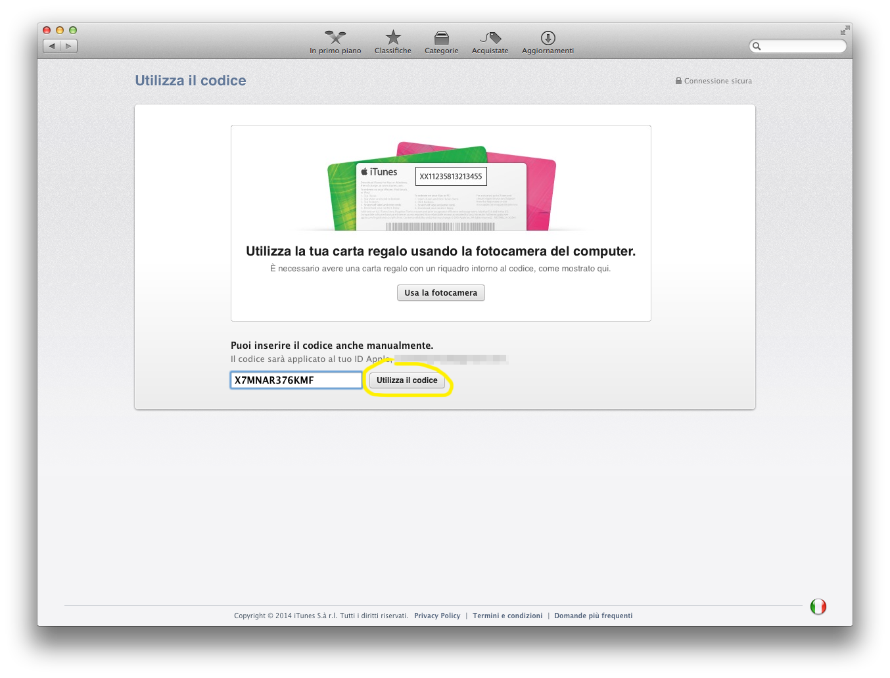Open Classifiche star icon tab
Screen dimensions: 890x678
tap(393, 42)
